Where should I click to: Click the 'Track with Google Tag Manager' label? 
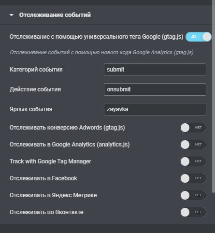point(50,161)
